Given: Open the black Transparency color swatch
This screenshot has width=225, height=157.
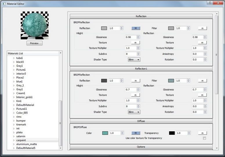Looking at the screenshot, I should [172, 133].
